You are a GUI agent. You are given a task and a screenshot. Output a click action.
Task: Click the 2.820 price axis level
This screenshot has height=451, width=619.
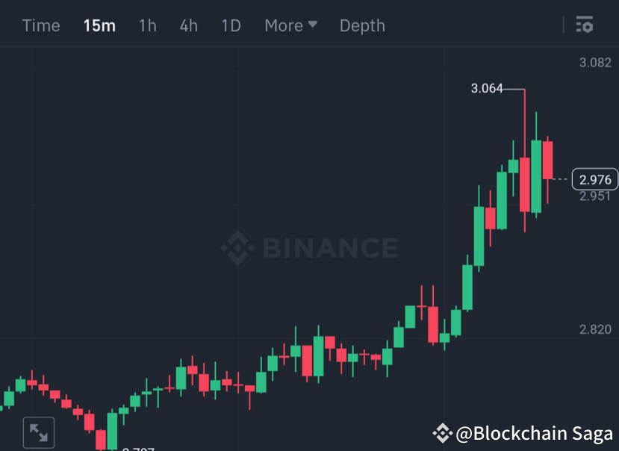(x=595, y=327)
